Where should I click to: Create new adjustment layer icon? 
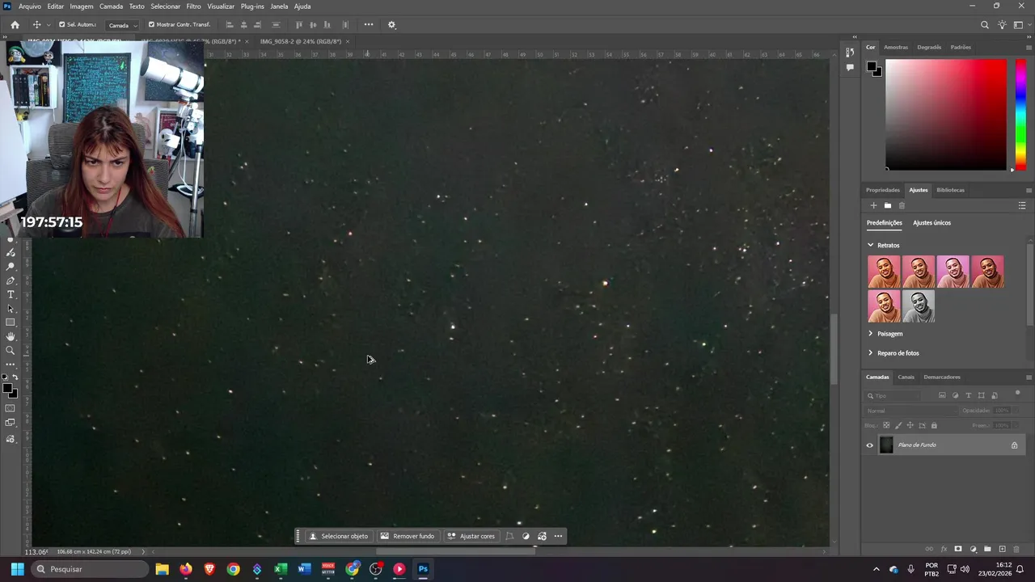974,549
